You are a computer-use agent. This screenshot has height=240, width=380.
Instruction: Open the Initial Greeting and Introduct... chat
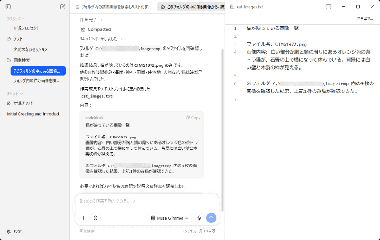pyautogui.click(x=35, y=114)
